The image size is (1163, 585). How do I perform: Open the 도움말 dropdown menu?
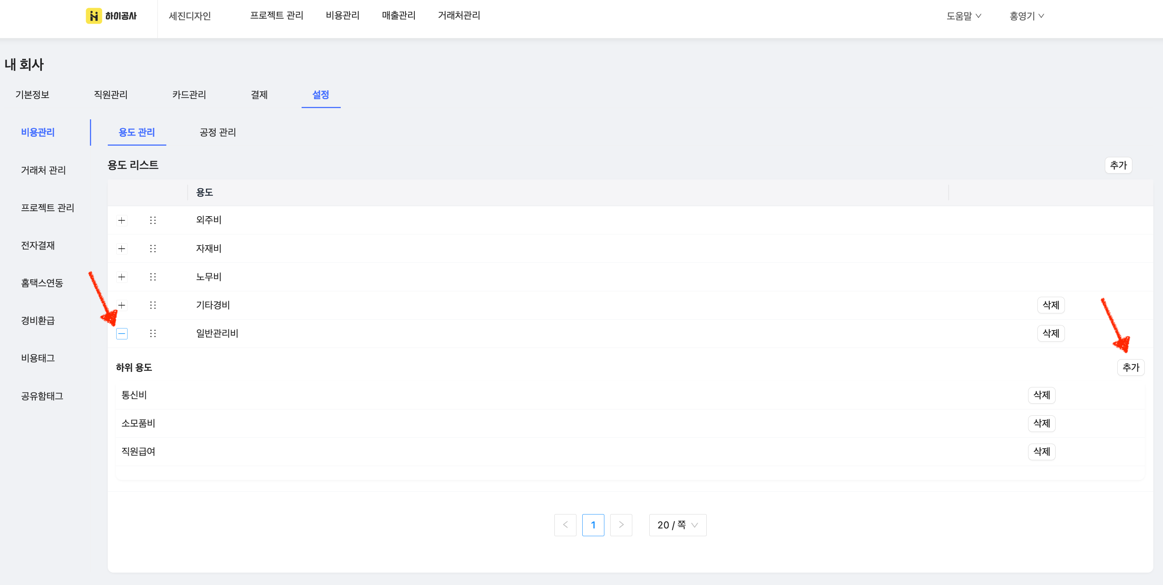tap(963, 16)
